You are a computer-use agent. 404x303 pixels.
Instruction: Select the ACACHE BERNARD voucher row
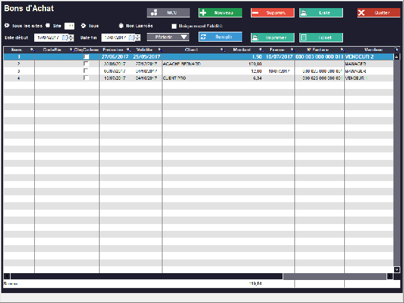click(187, 63)
